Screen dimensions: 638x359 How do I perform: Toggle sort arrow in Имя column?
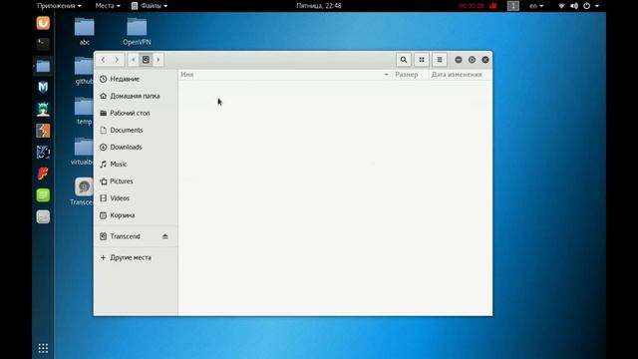[386, 75]
